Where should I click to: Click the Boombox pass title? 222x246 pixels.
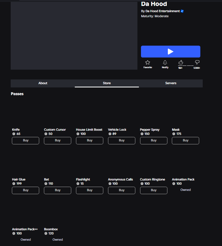(x=51, y=229)
